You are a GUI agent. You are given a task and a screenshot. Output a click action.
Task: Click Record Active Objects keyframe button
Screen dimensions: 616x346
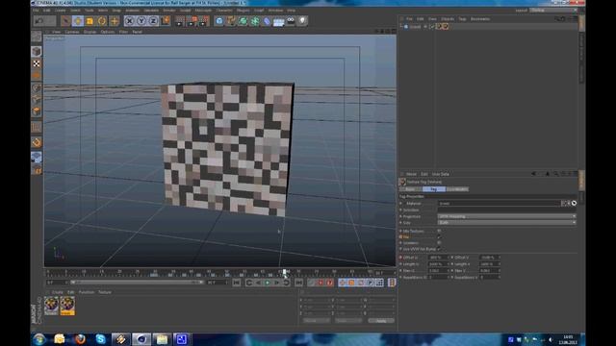311,283
